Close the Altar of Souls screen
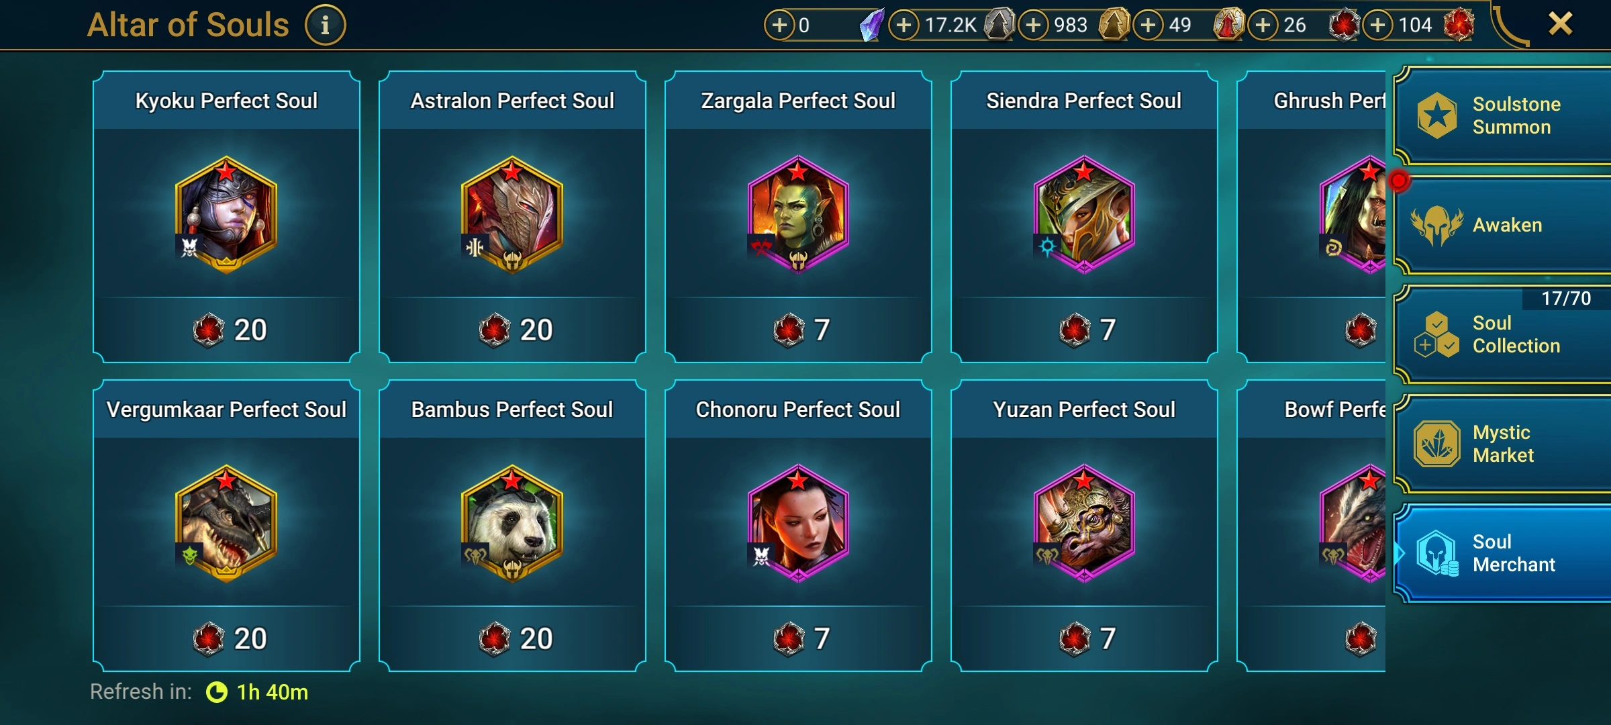 pyautogui.click(x=1560, y=24)
